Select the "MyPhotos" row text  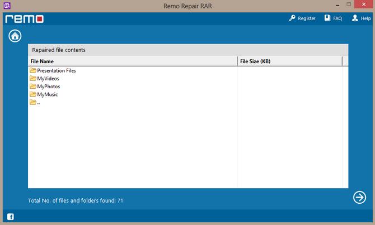pos(49,87)
